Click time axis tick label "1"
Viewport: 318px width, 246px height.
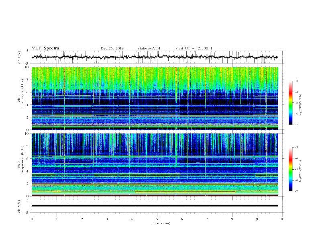coord(57,219)
